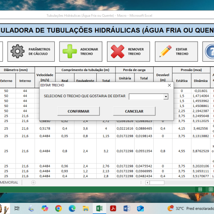Click the Interno column header
The image size is (214, 214).
coord(25,81)
